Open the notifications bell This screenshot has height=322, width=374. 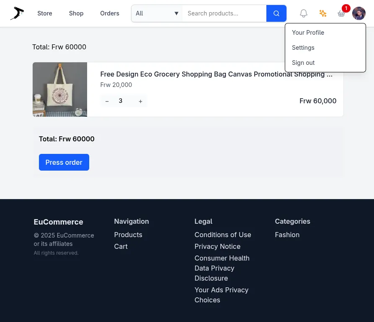click(304, 13)
